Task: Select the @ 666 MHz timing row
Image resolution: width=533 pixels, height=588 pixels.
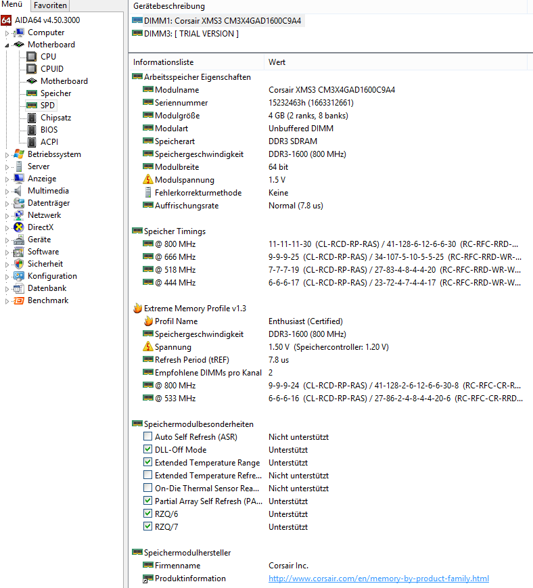Action: pyautogui.click(x=331, y=257)
